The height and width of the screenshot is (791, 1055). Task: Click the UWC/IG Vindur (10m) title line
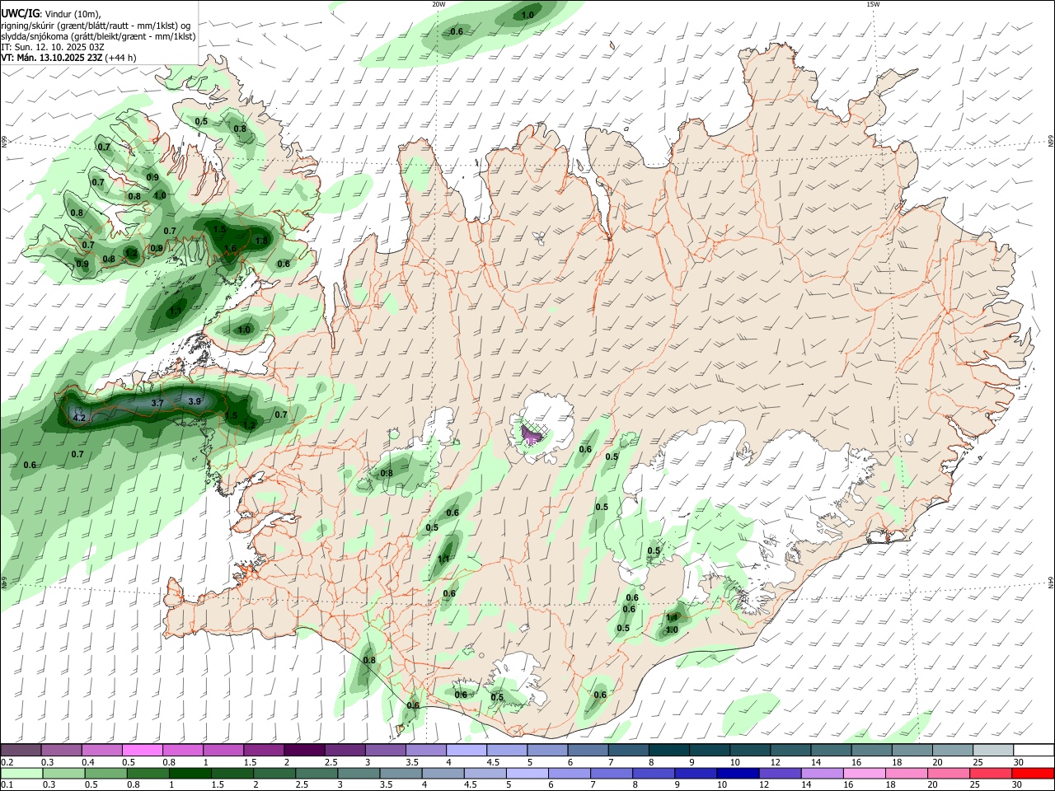click(51, 13)
